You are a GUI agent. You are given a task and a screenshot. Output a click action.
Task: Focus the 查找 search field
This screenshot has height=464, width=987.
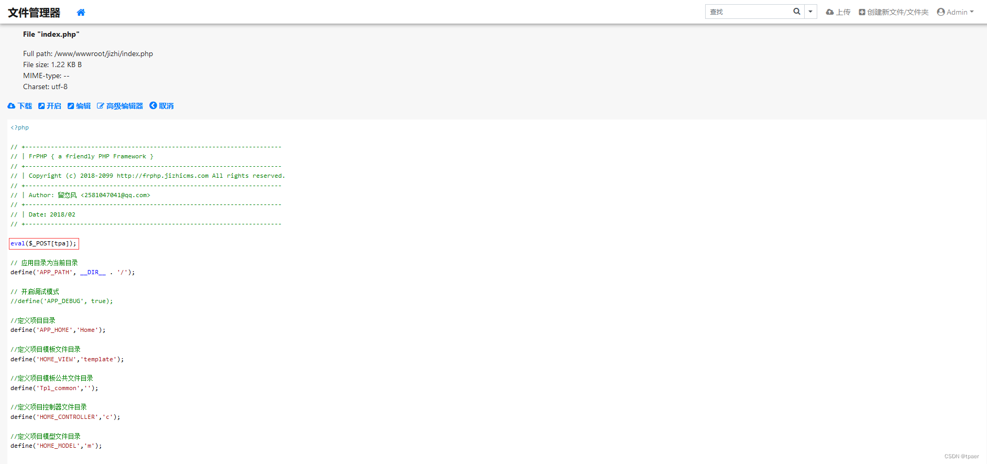748,12
